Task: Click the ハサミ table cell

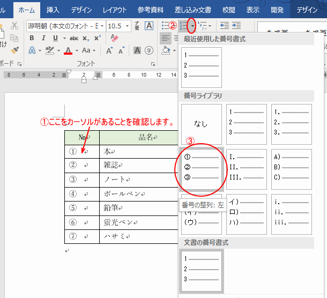Action: click(139, 237)
